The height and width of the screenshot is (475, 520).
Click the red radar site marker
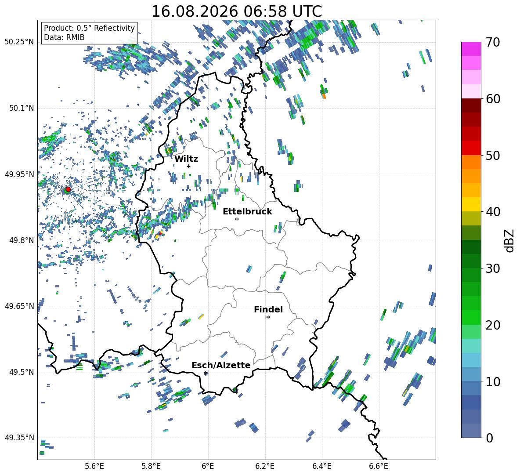(68, 189)
